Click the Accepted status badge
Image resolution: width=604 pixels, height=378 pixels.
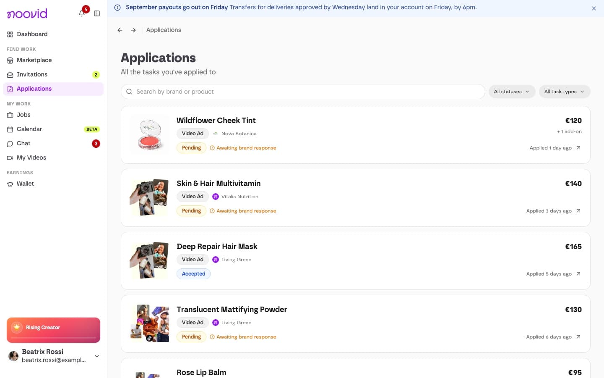[193, 274]
